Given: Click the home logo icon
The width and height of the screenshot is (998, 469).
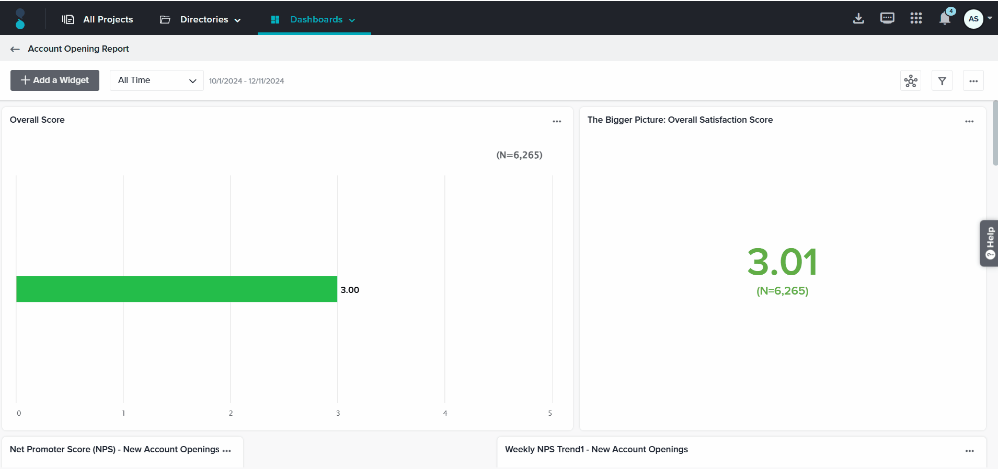Looking at the screenshot, I should 20,19.
